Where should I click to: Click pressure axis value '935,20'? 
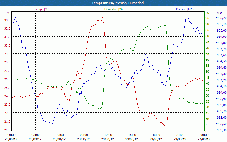click(x=222, y=18)
